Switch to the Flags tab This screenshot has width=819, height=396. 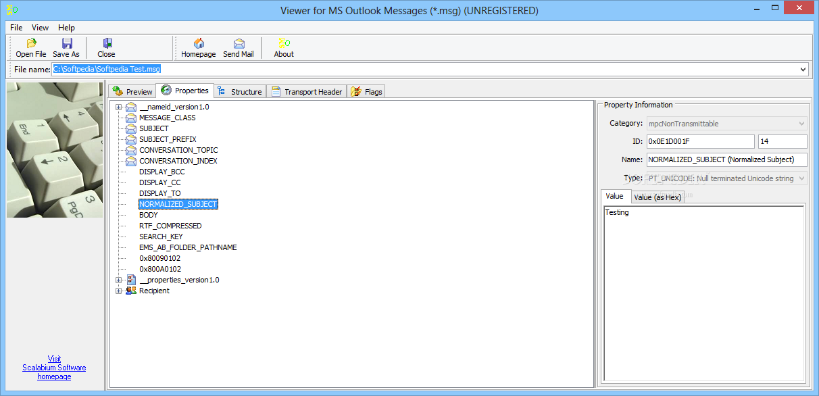(366, 91)
